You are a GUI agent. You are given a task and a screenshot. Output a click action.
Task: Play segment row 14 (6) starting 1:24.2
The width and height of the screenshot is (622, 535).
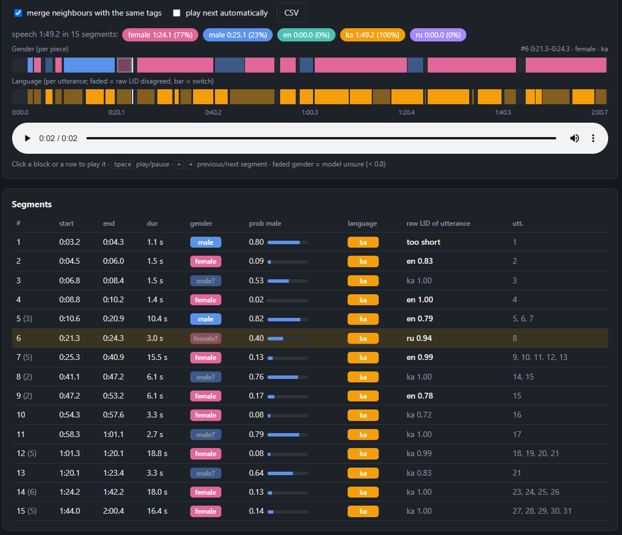click(x=310, y=492)
